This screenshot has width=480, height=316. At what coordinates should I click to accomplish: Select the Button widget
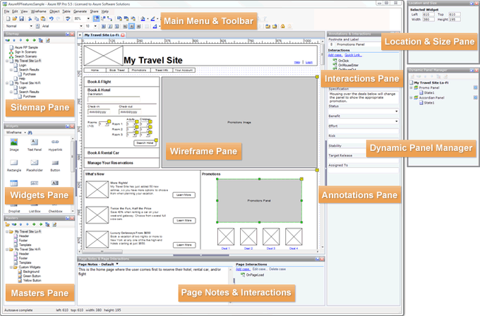(55, 166)
